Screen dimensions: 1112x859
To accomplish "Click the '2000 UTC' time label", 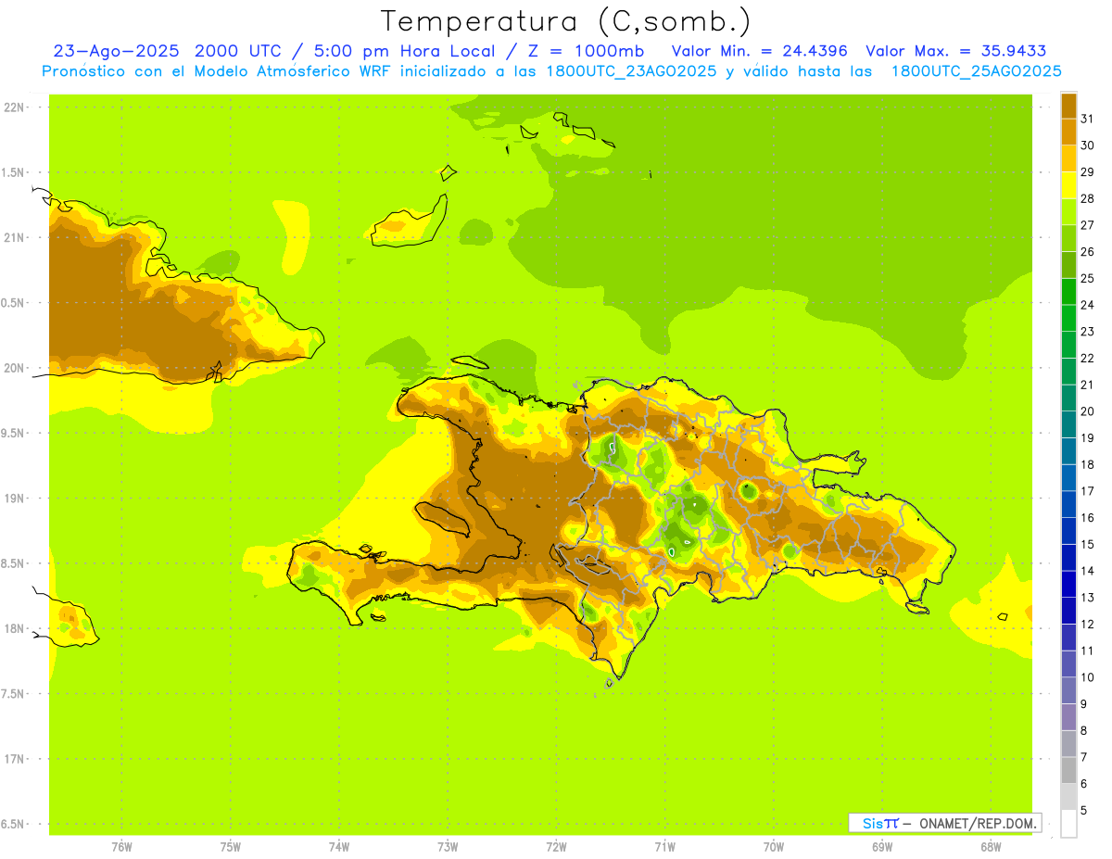I will [x=238, y=51].
